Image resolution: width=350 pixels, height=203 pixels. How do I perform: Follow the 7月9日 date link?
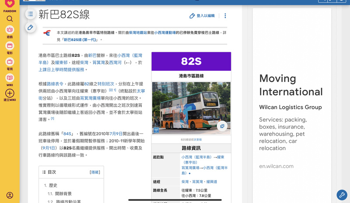pyautogui.click(x=116, y=134)
